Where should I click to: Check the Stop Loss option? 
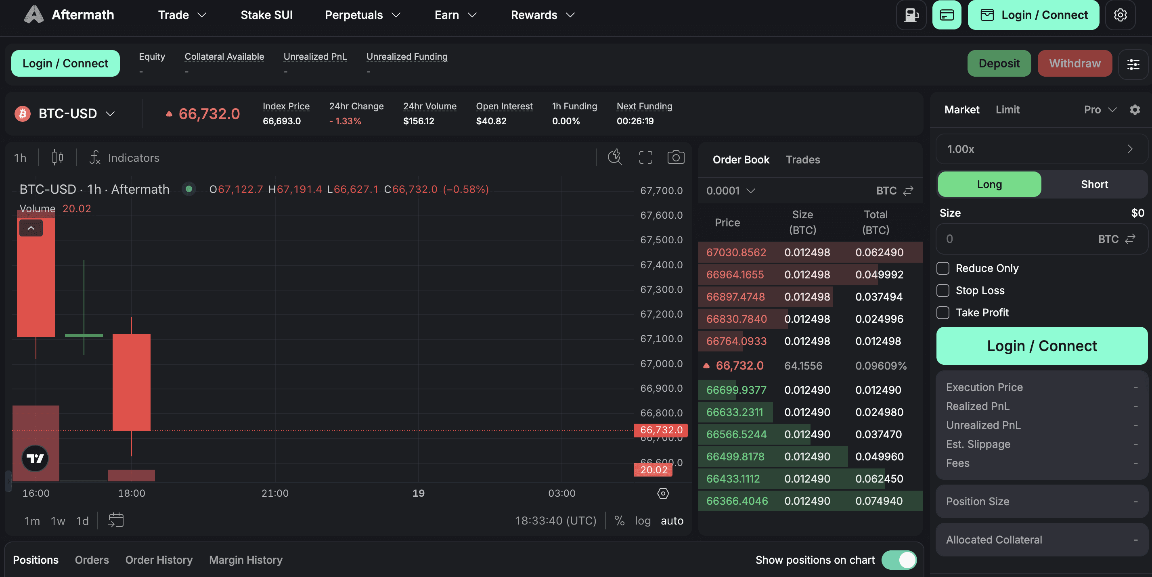(943, 291)
